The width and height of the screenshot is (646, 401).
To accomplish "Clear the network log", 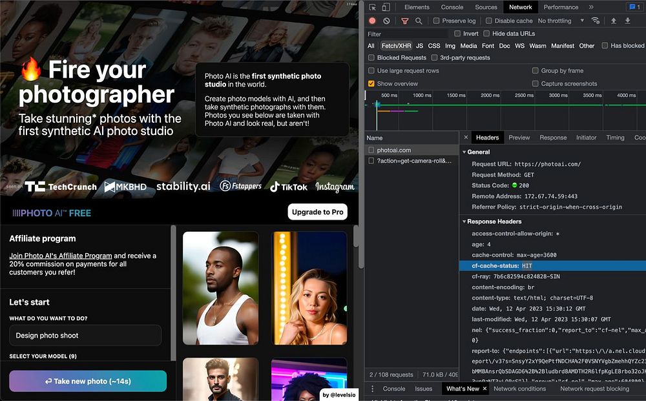I will (x=386, y=21).
